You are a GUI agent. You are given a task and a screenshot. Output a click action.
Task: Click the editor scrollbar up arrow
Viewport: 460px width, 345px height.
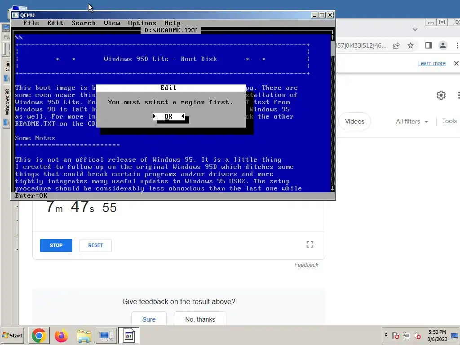pyautogui.click(x=332, y=38)
